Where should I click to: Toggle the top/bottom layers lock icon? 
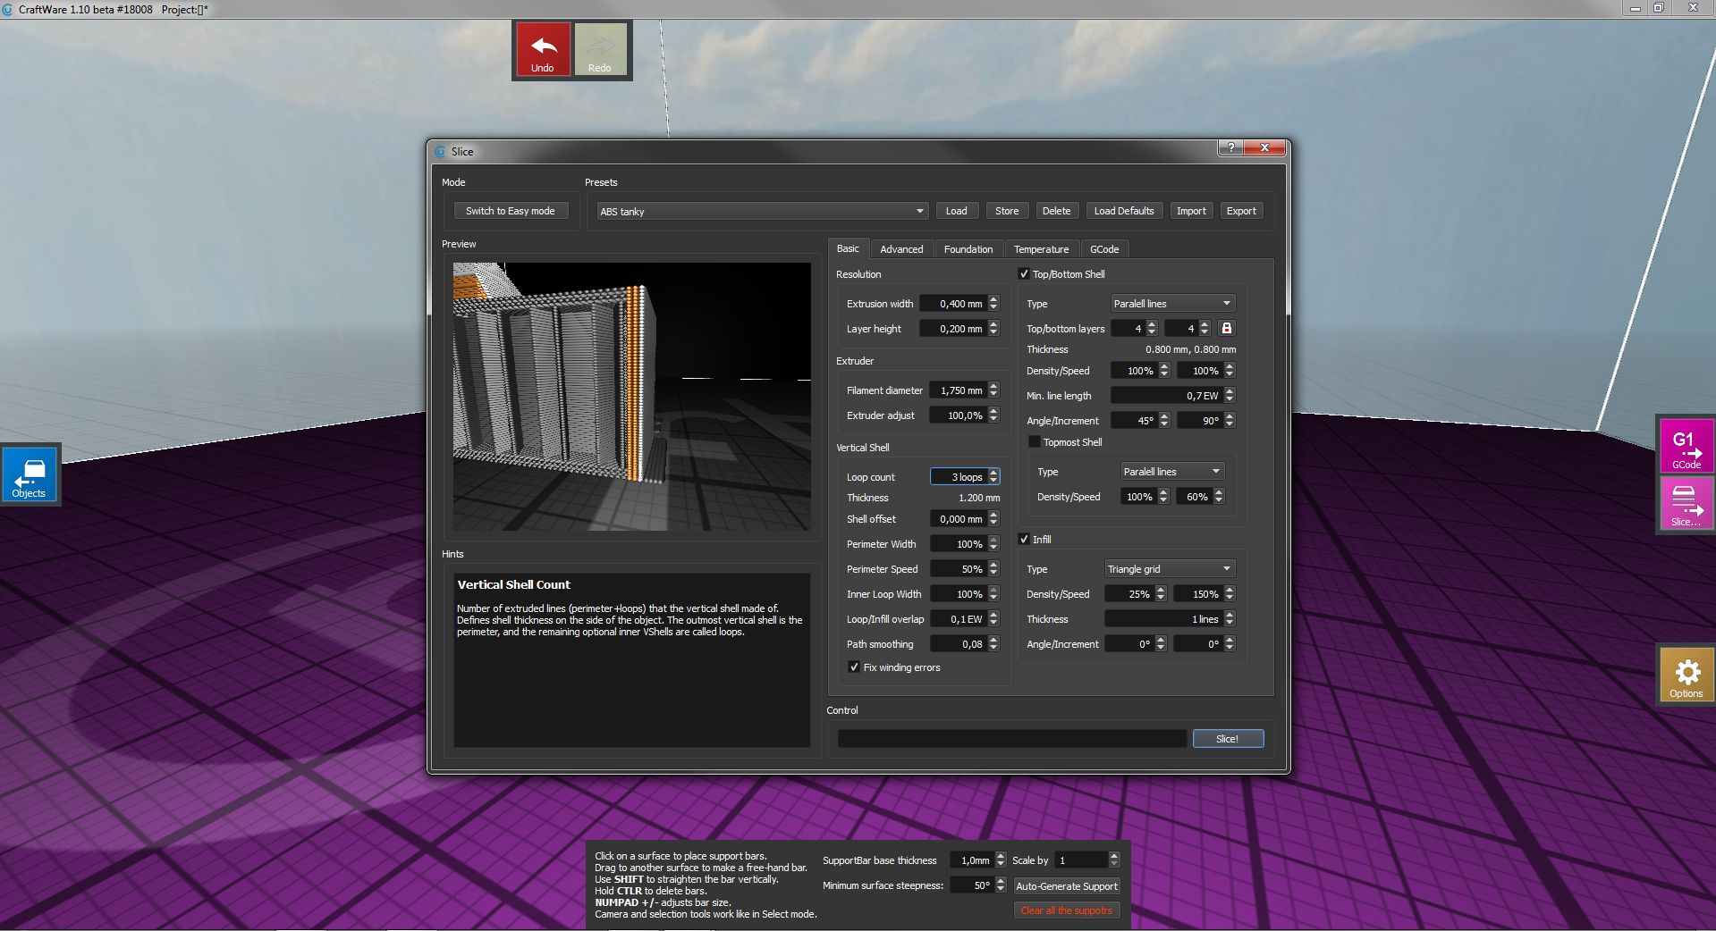point(1226,329)
